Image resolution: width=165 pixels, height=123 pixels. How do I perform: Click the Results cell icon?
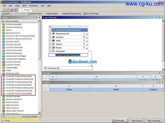[x=53, y=48]
